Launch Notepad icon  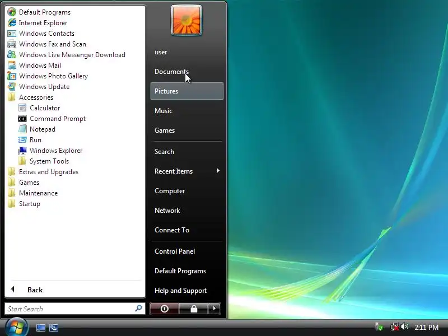tap(22, 129)
